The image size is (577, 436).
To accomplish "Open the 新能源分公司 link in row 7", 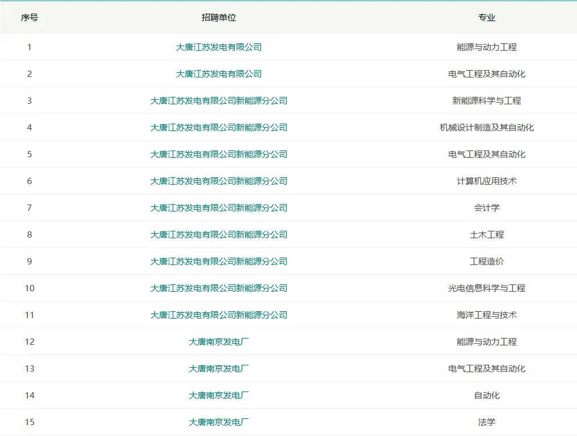I will (x=218, y=208).
